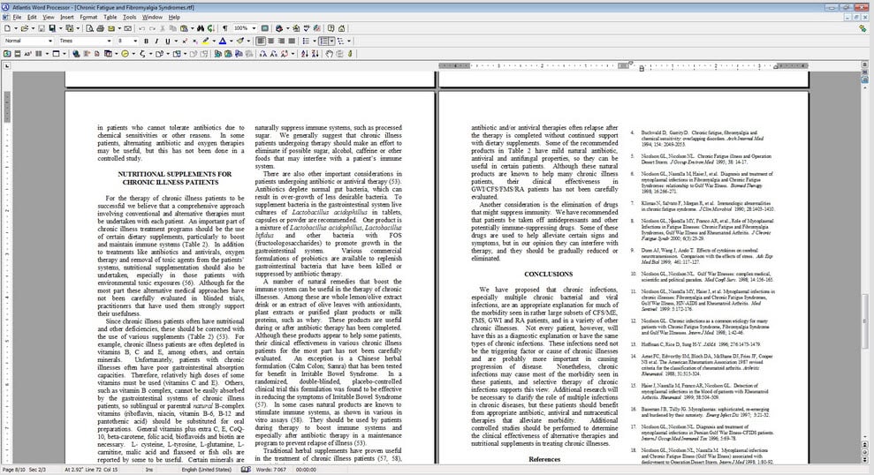Click the highlight color marker icon

(x=206, y=41)
